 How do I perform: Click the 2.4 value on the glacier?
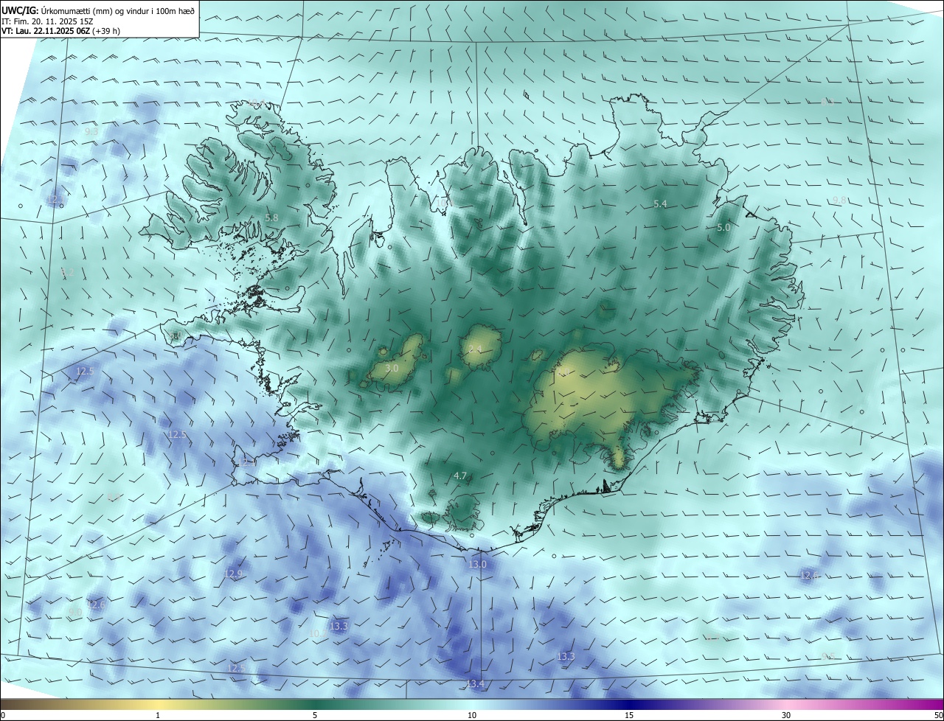click(474, 348)
